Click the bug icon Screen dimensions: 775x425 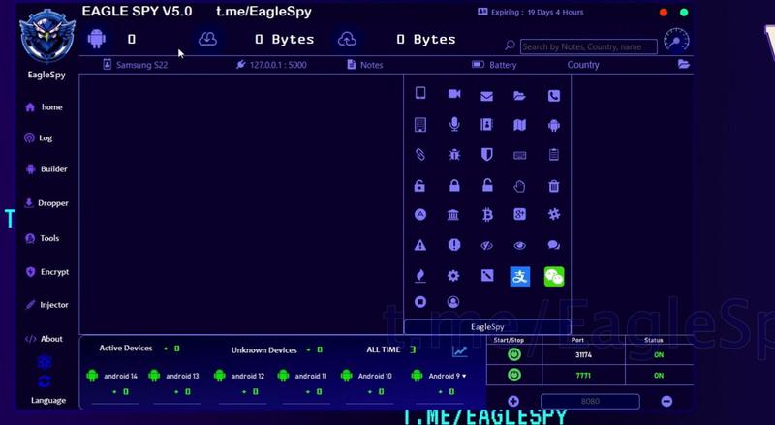click(454, 155)
